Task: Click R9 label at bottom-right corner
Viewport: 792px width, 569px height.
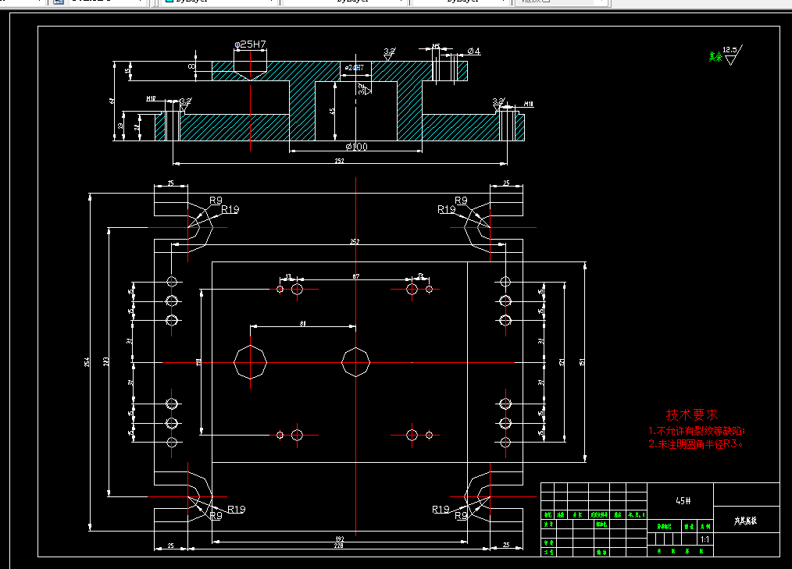Action: click(x=461, y=516)
